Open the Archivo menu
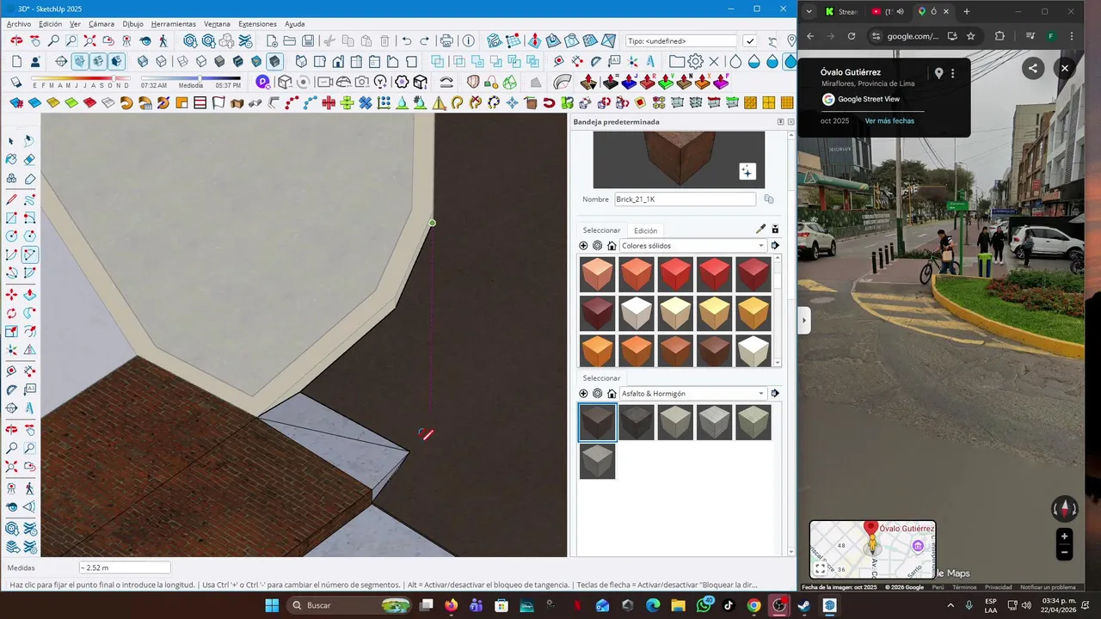The image size is (1101, 619). tap(18, 24)
